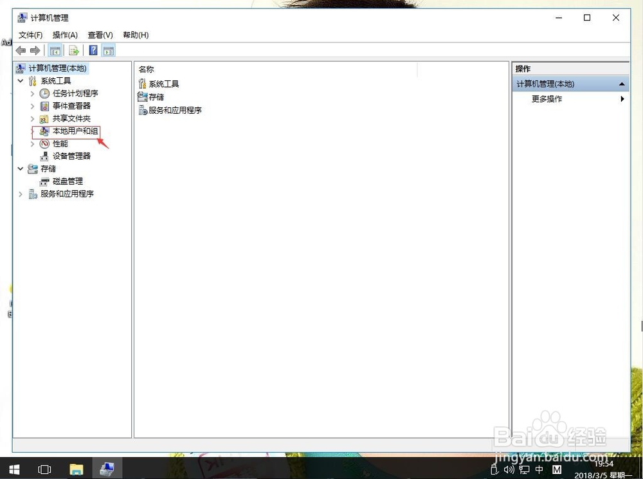Screen dimensions: 643x479
Task: Click the 本地用户和组 users icon
Action: pyautogui.click(x=44, y=131)
